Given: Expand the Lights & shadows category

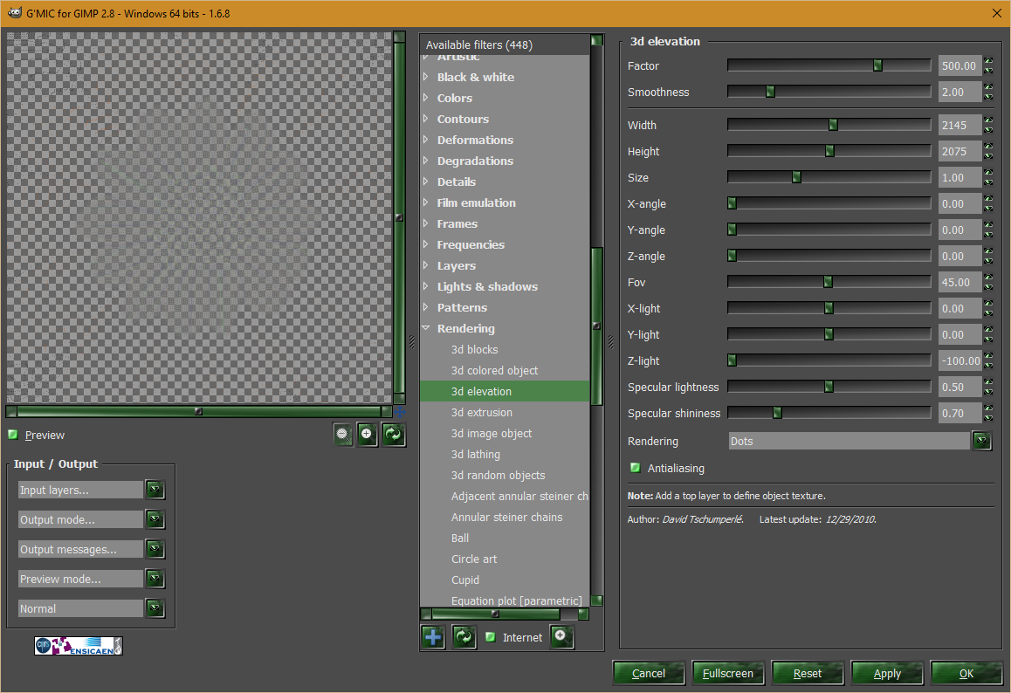Looking at the screenshot, I should click(x=425, y=286).
